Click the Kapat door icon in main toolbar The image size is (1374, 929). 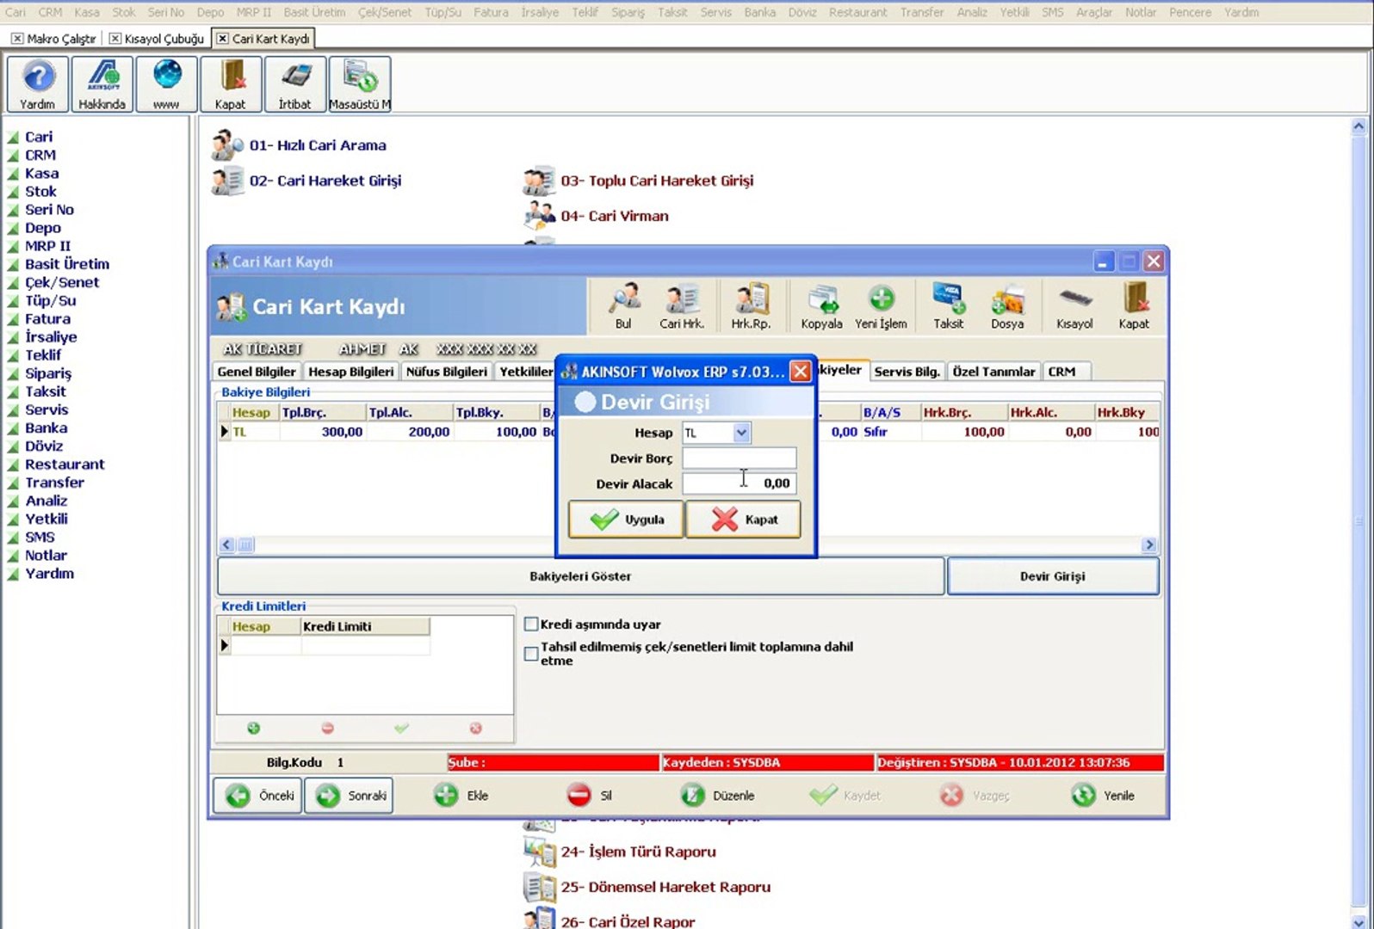point(230,84)
